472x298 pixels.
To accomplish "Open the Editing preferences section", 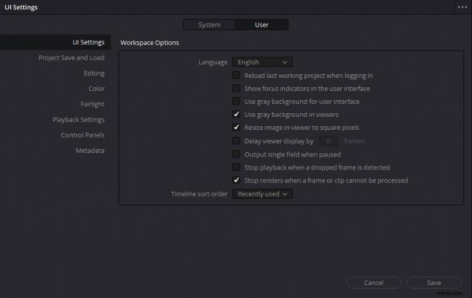I will pyautogui.click(x=94, y=73).
